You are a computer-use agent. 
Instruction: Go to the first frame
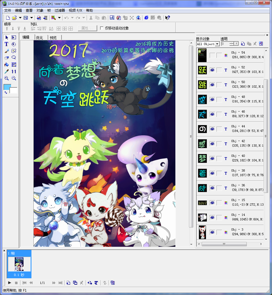pyautogui.click(x=24, y=283)
